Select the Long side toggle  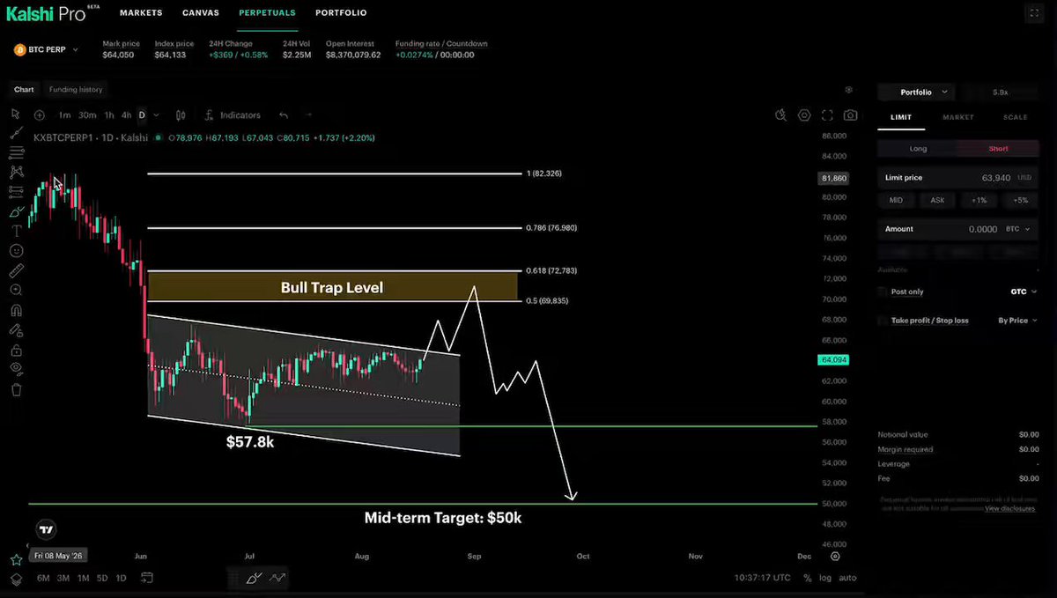point(918,149)
